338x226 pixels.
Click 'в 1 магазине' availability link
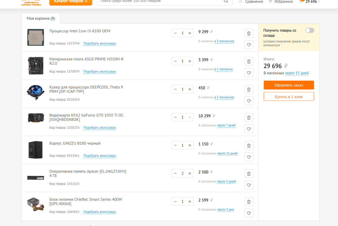(224, 69)
